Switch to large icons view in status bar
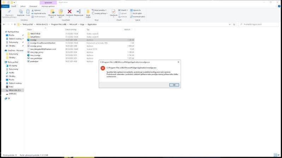This screenshot has height=158, width=282. coord(278,155)
